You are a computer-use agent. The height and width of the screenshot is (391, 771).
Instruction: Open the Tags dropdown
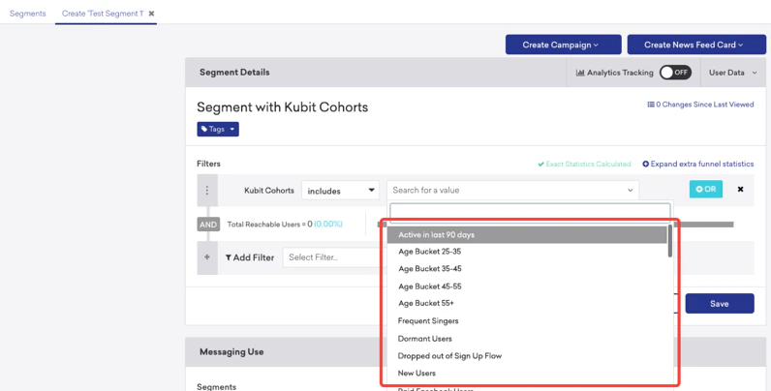point(218,129)
